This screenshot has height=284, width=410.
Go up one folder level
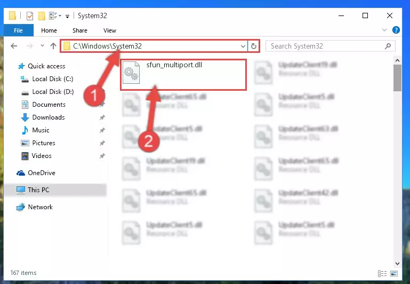click(53, 46)
